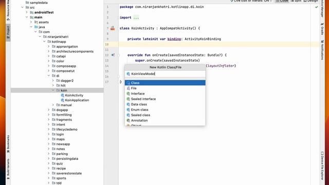Select File in New Kotlin dialog
Screen dimensions: 329x185
click(165, 88)
